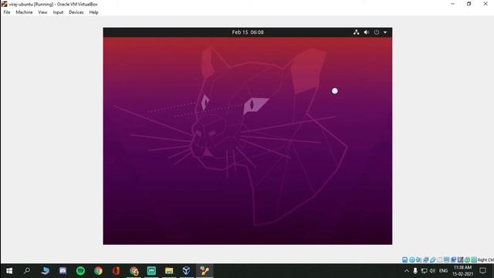The height and width of the screenshot is (278, 494).
Task: Open Discord from the taskbar
Action: point(63,271)
